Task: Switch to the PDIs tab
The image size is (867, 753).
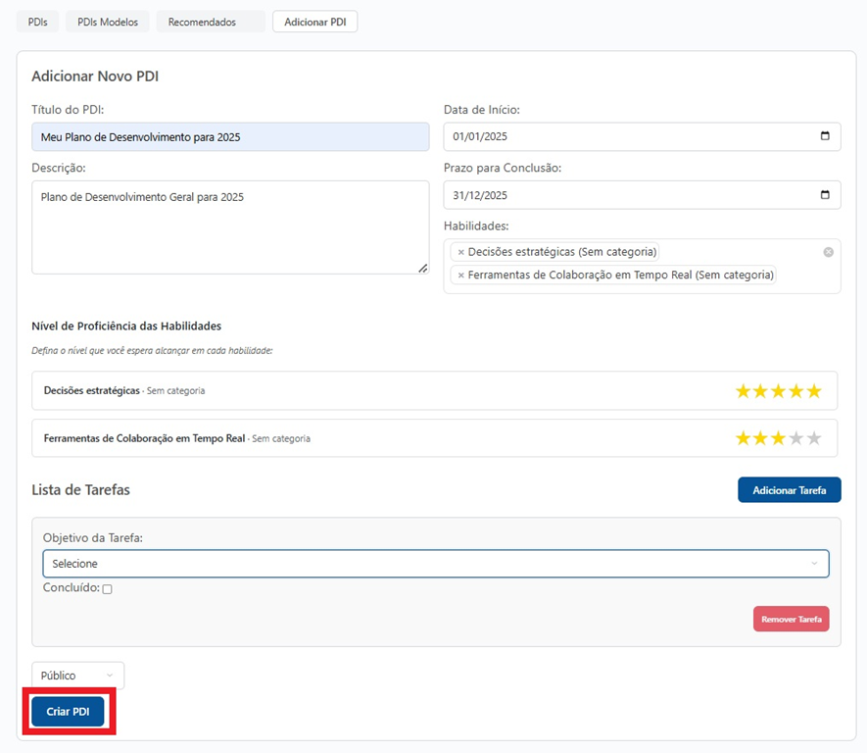Action: point(37,22)
